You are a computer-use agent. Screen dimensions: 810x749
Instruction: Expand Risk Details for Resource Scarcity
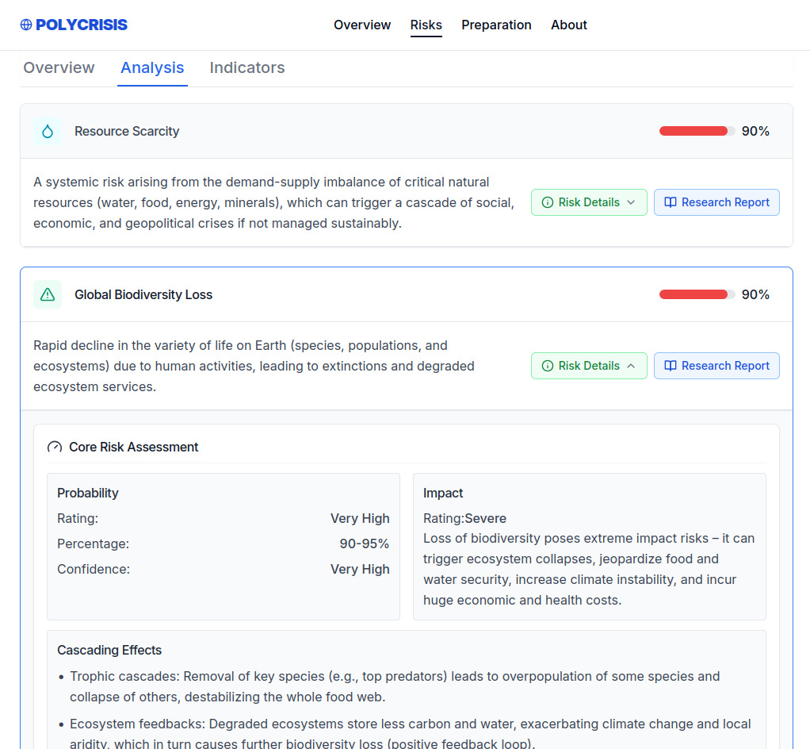point(589,202)
